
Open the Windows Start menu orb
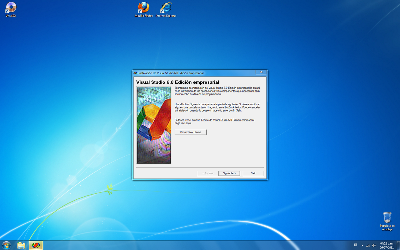coord(6,245)
